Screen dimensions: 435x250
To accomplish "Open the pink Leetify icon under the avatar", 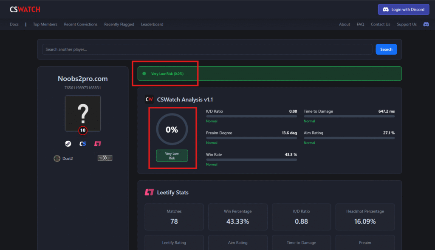I will click(x=98, y=144).
